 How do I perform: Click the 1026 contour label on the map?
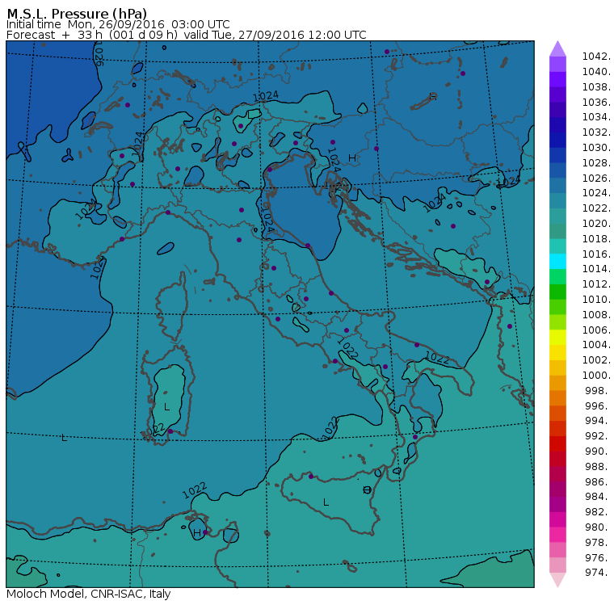(x=99, y=56)
